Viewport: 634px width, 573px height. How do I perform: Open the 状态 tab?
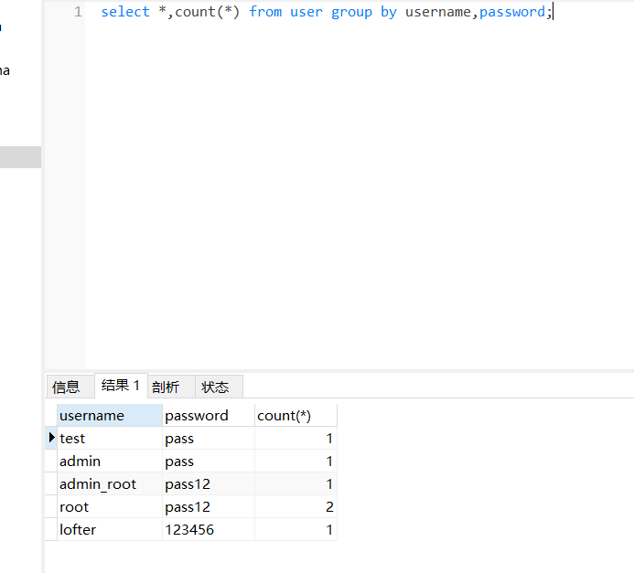[x=219, y=387]
